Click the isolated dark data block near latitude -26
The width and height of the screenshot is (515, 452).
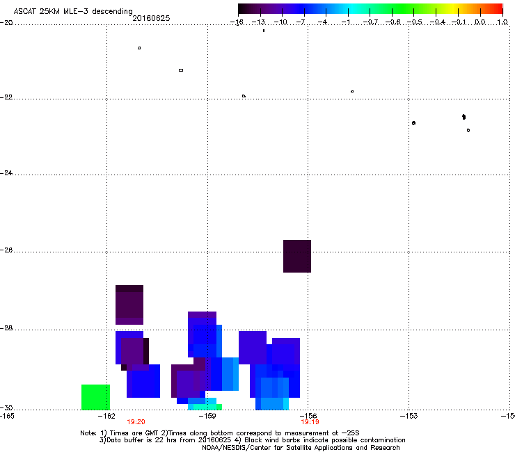(297, 256)
